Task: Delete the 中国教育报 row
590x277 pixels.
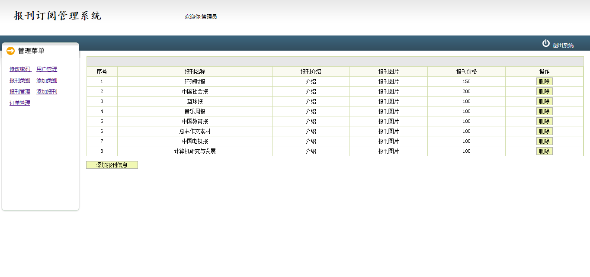Action: (x=544, y=121)
